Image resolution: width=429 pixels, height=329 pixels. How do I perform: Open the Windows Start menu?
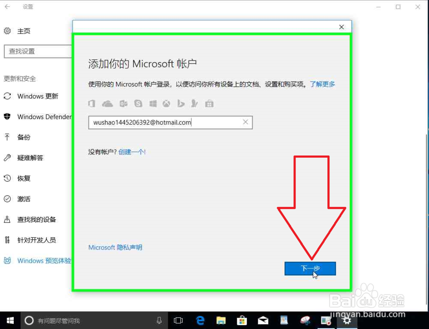[10, 320]
